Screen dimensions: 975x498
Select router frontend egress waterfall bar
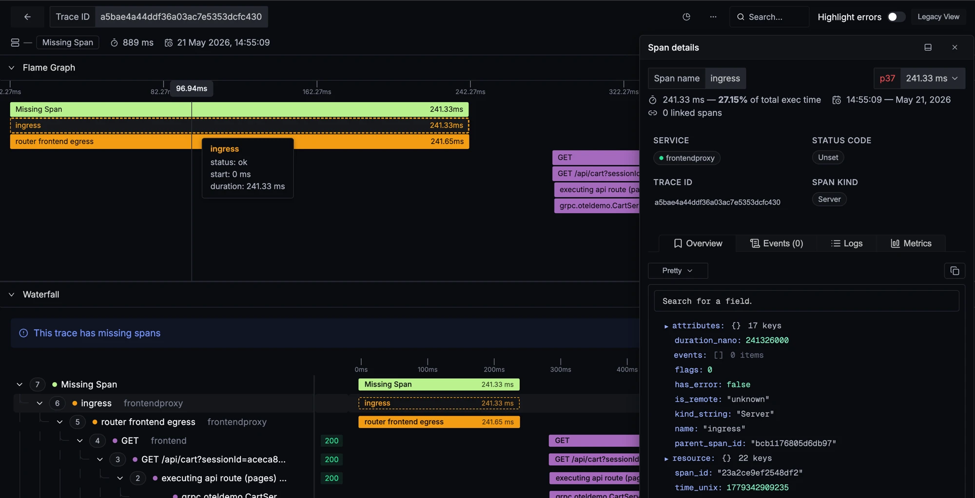439,422
